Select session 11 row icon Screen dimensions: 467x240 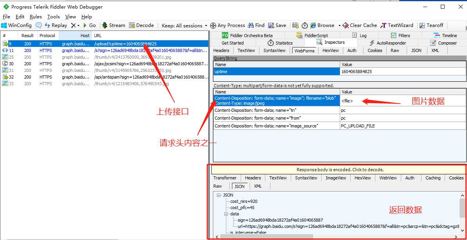tap(5, 50)
